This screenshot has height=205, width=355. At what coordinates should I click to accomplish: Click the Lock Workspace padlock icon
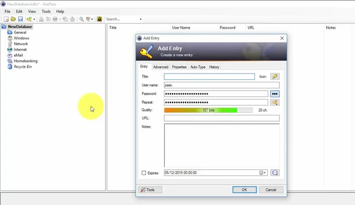coord(99,19)
